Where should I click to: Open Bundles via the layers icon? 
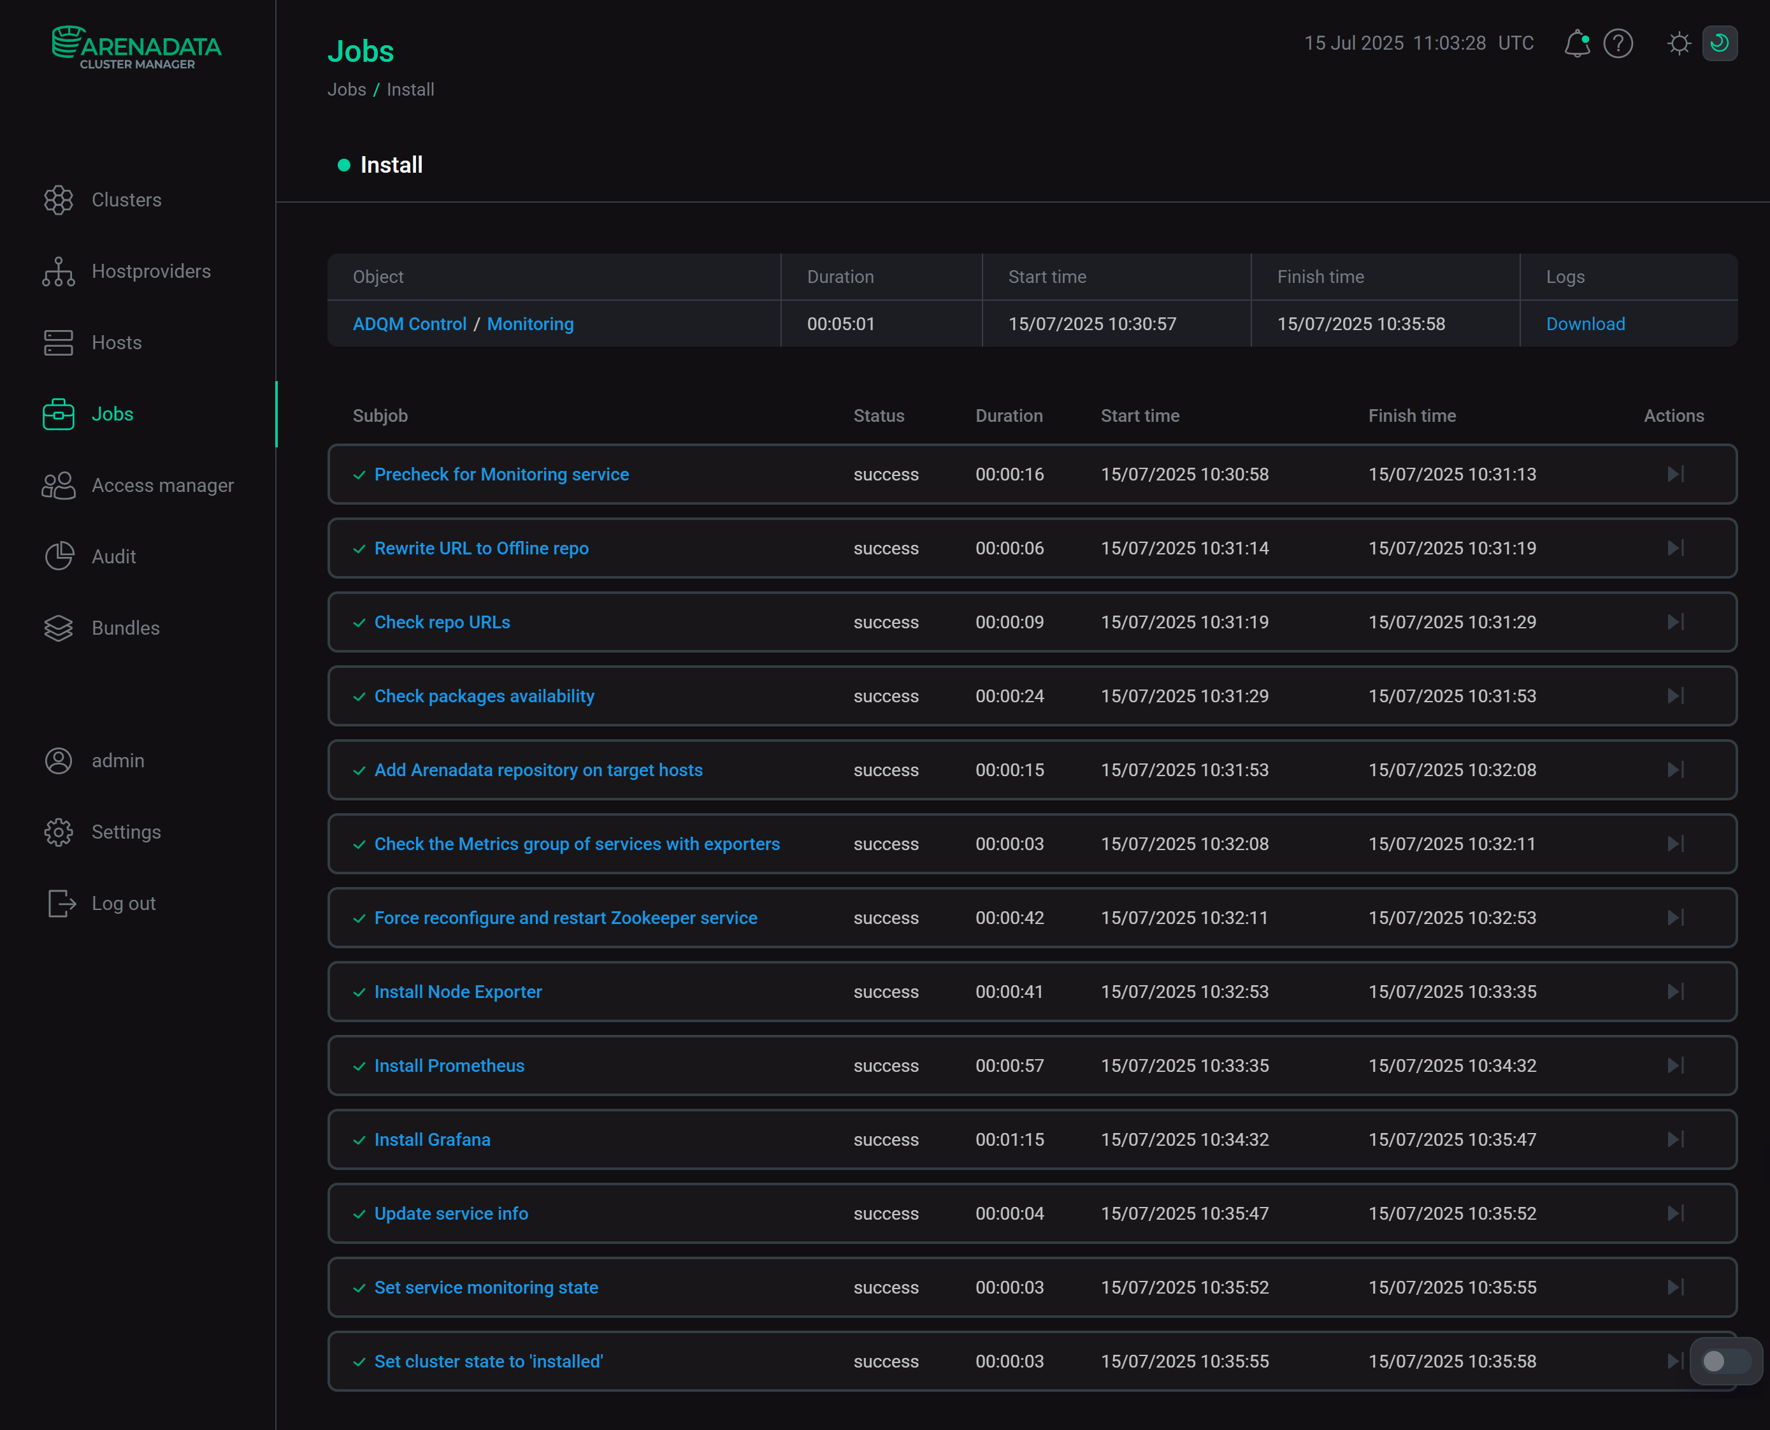click(x=59, y=628)
